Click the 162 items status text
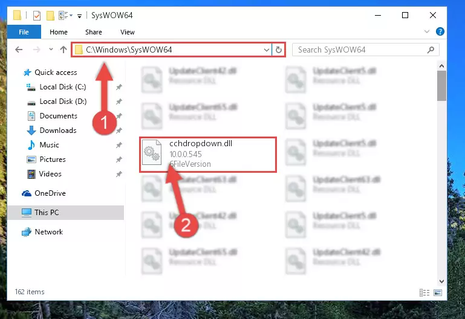 (x=30, y=292)
